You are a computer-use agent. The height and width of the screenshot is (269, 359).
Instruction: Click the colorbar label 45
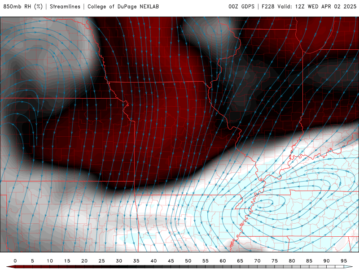click(x=171, y=261)
